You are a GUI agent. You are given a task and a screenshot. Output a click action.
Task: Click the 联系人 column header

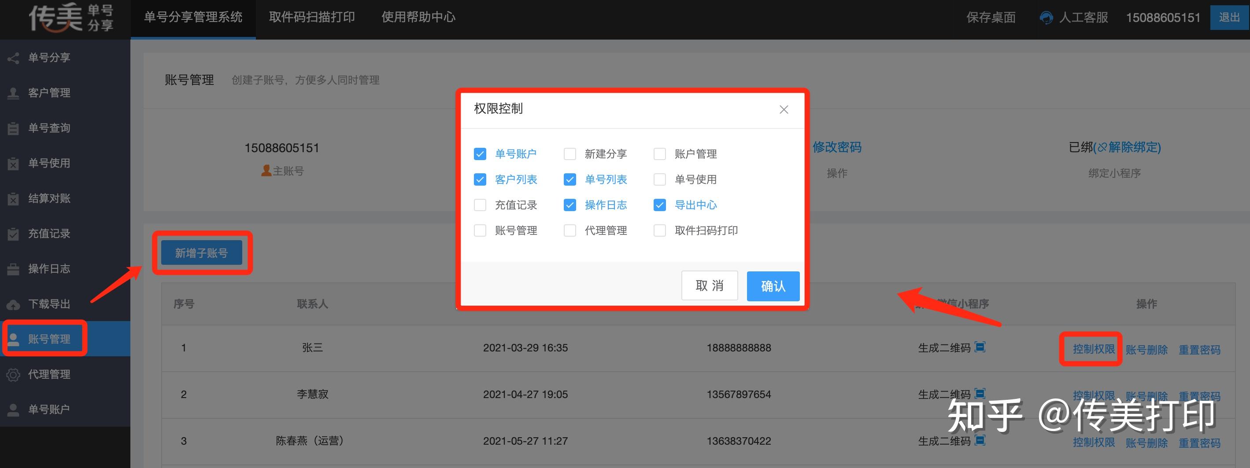pos(313,304)
